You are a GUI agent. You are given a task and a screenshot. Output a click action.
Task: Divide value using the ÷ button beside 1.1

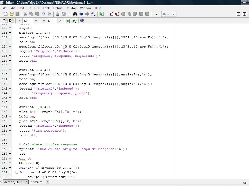point(44,21)
